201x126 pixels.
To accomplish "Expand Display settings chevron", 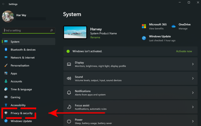I will [193, 64].
